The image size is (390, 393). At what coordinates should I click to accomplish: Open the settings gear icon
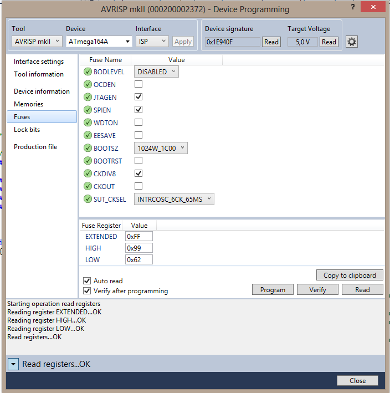(352, 42)
